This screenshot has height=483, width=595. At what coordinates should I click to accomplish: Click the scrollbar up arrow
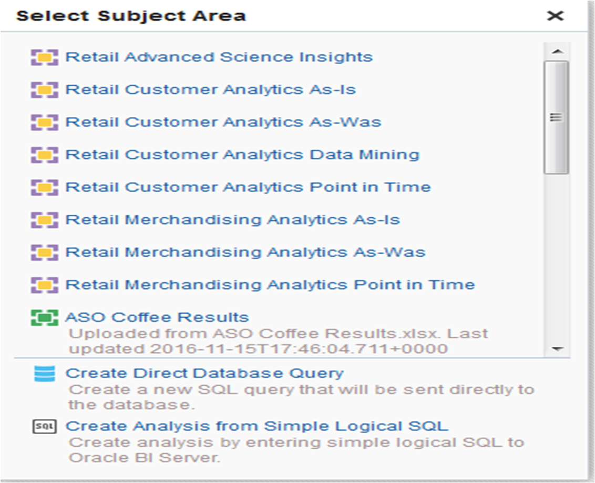[x=558, y=52]
